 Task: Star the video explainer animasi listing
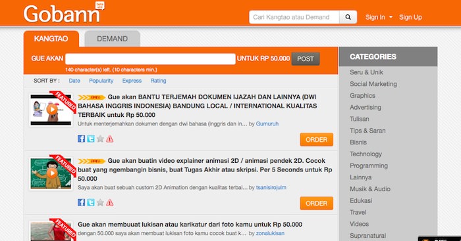(x=100, y=202)
